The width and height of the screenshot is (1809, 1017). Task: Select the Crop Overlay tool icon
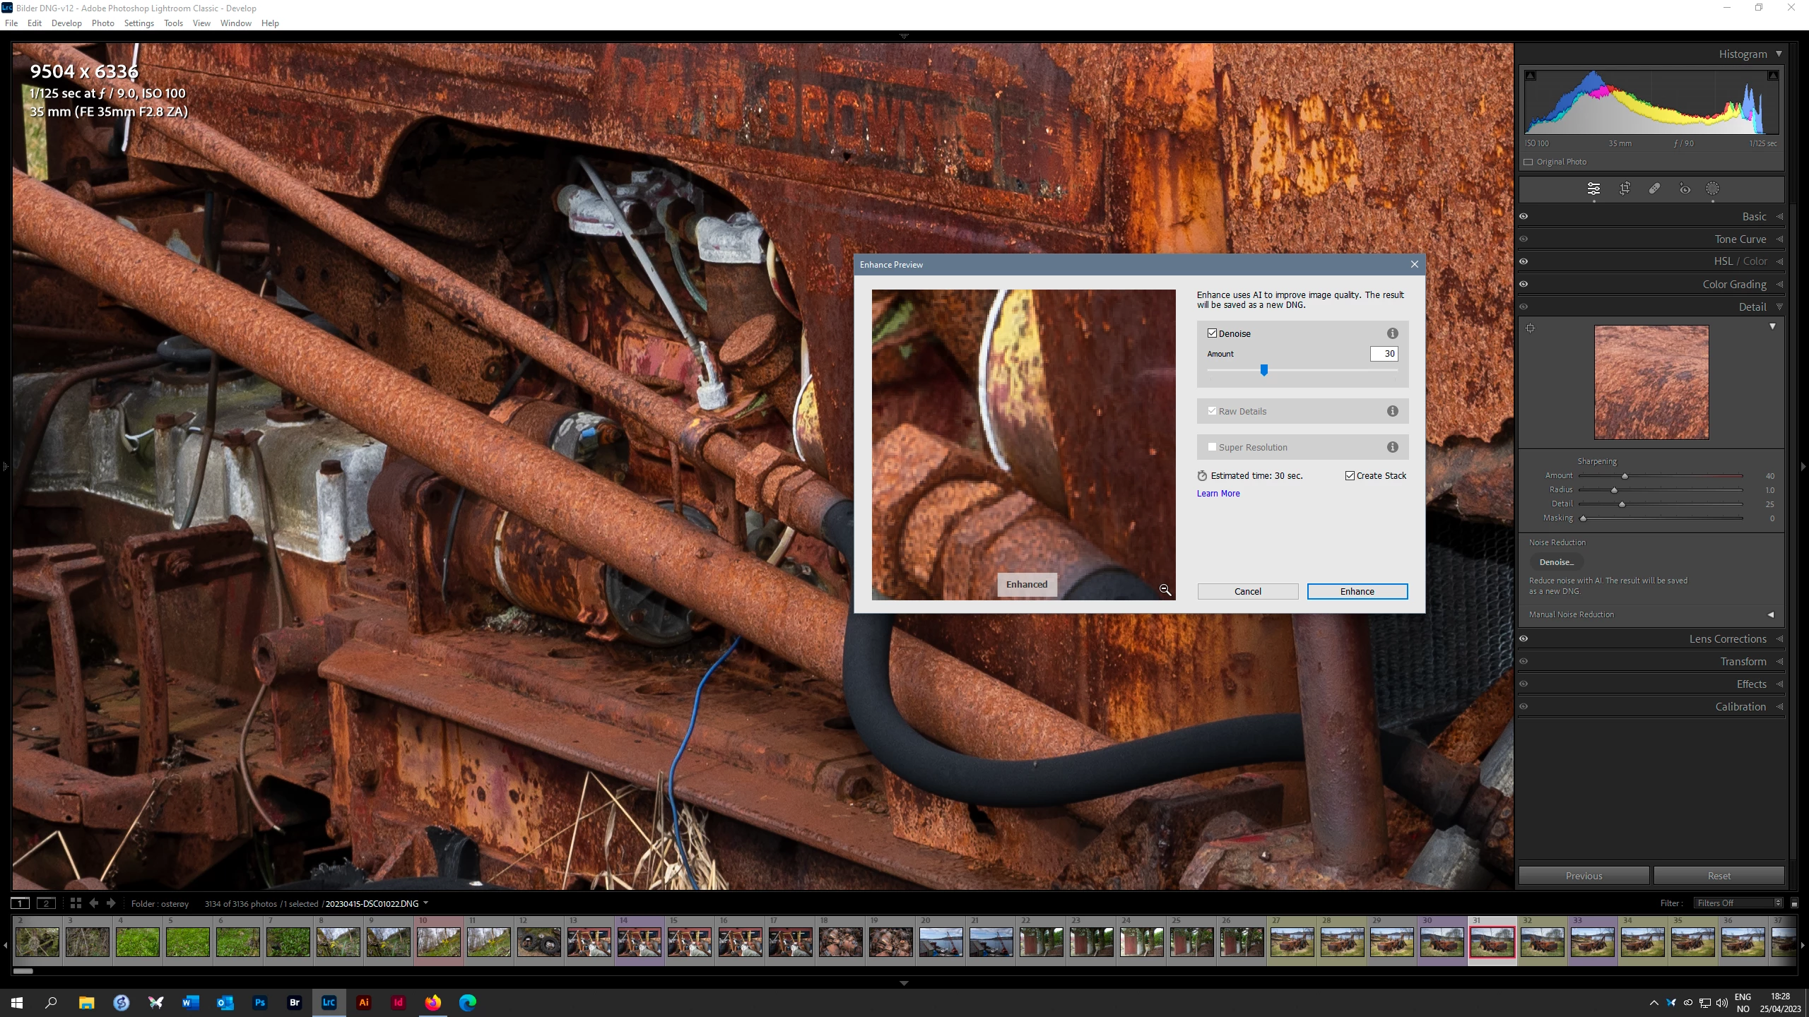pyautogui.click(x=1625, y=189)
